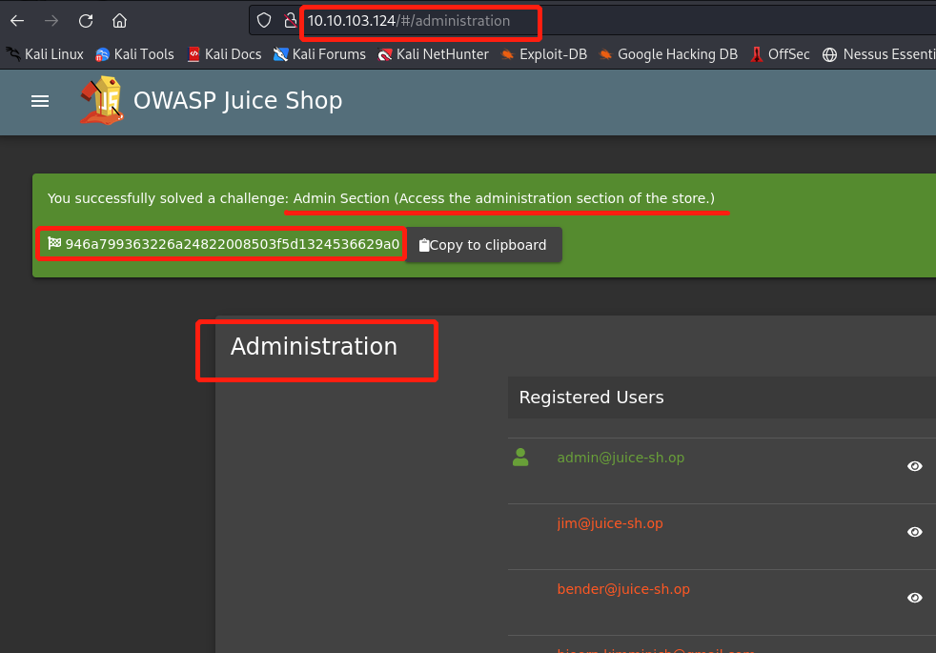
Task: Click the green admin user icon
Action: (520, 458)
